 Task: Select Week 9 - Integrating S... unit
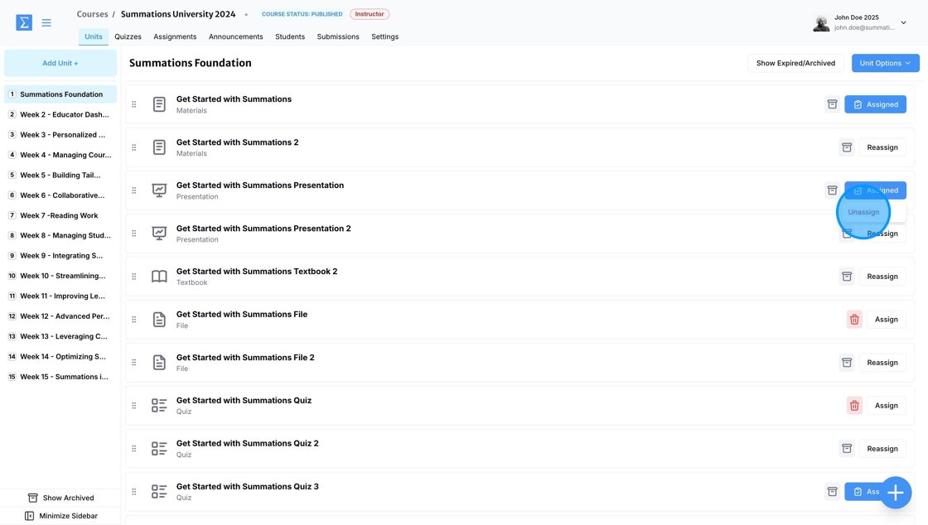click(60, 255)
